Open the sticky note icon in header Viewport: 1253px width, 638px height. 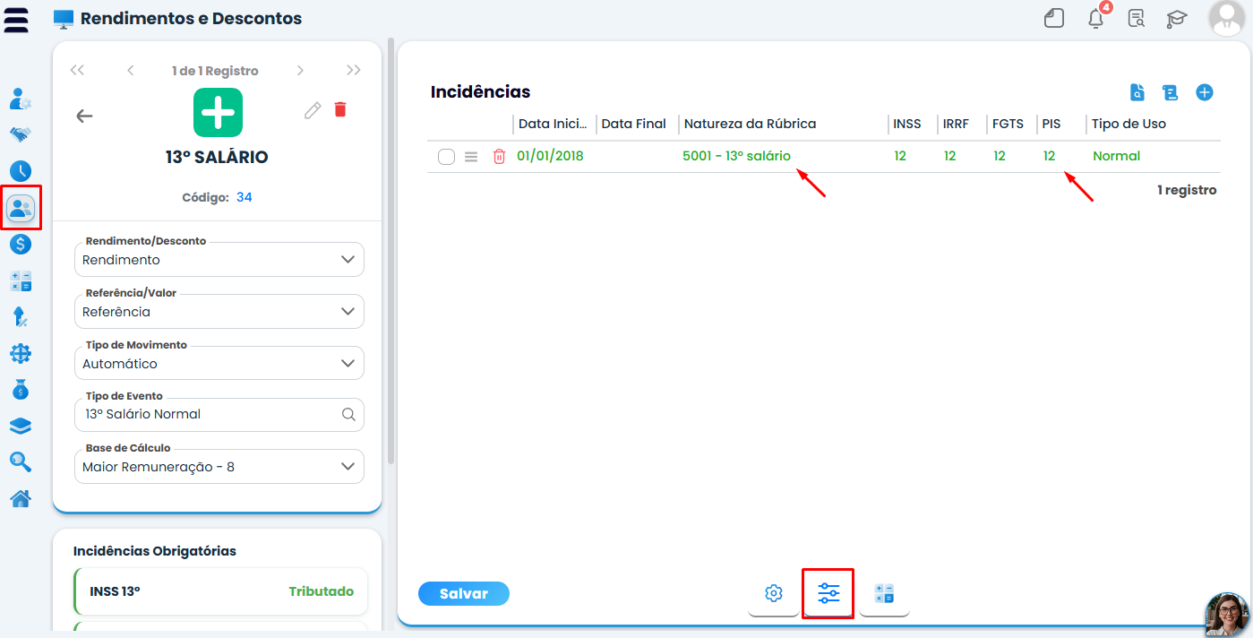pos(1054,18)
